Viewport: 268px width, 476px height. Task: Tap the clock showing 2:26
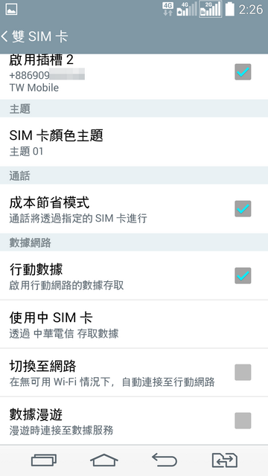(251, 10)
